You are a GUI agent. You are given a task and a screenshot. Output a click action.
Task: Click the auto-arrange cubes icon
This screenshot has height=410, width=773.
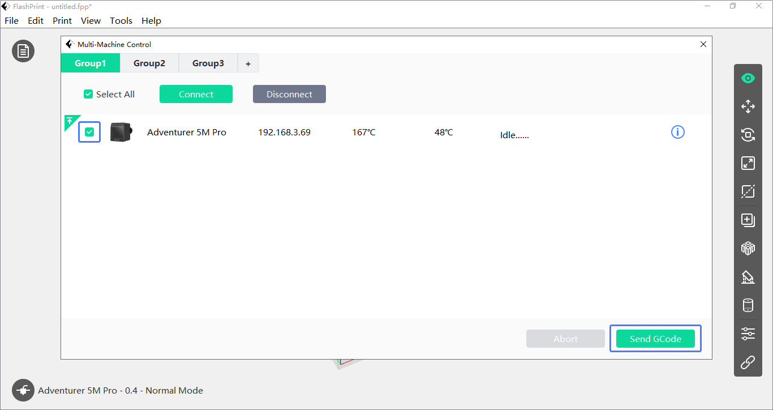[x=748, y=248]
